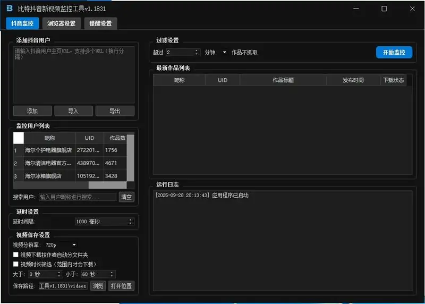Select the 海尔冰箱旗舰店 row in user list
This screenshot has height=304, width=425.
50,176
